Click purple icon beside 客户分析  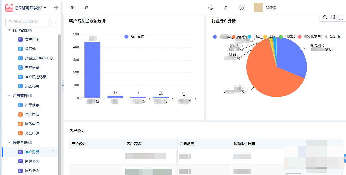point(20,152)
